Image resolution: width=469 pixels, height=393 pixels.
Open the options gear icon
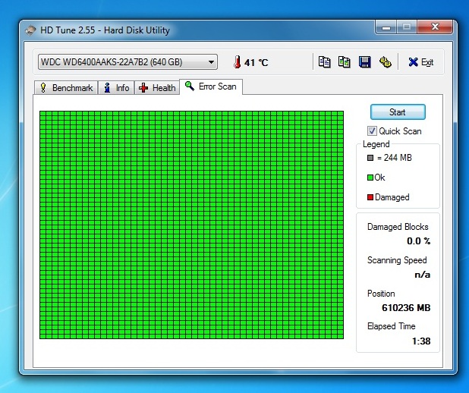[386, 62]
